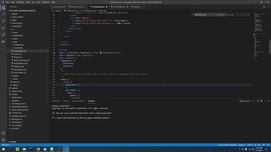Open Dashboard.vue in the file tree
Screen dimensions: 271x152
tap(20, 51)
